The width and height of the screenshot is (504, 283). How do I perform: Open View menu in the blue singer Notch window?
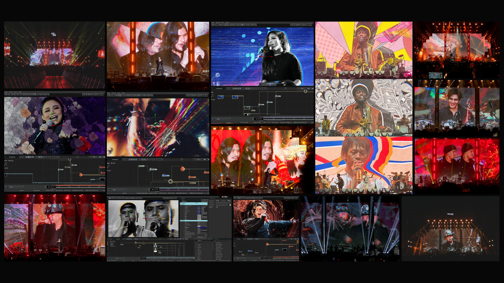coord(223,23)
